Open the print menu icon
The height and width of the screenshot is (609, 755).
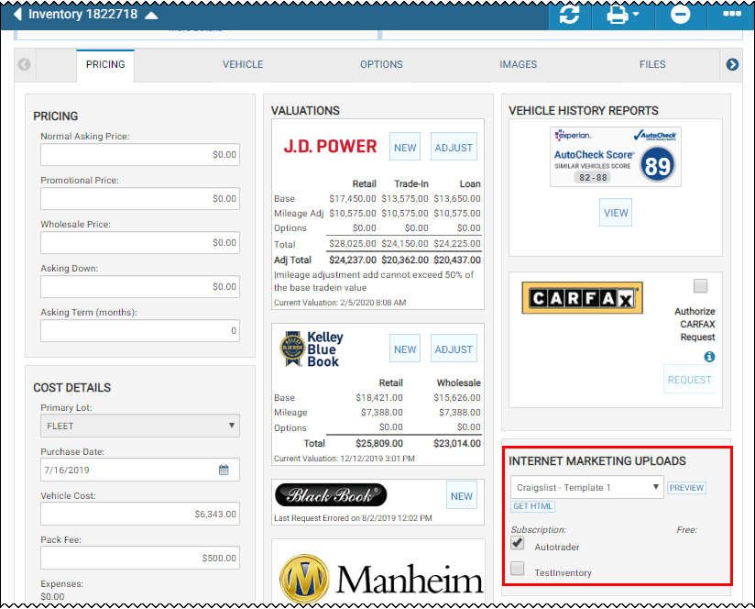pyautogui.click(x=622, y=15)
